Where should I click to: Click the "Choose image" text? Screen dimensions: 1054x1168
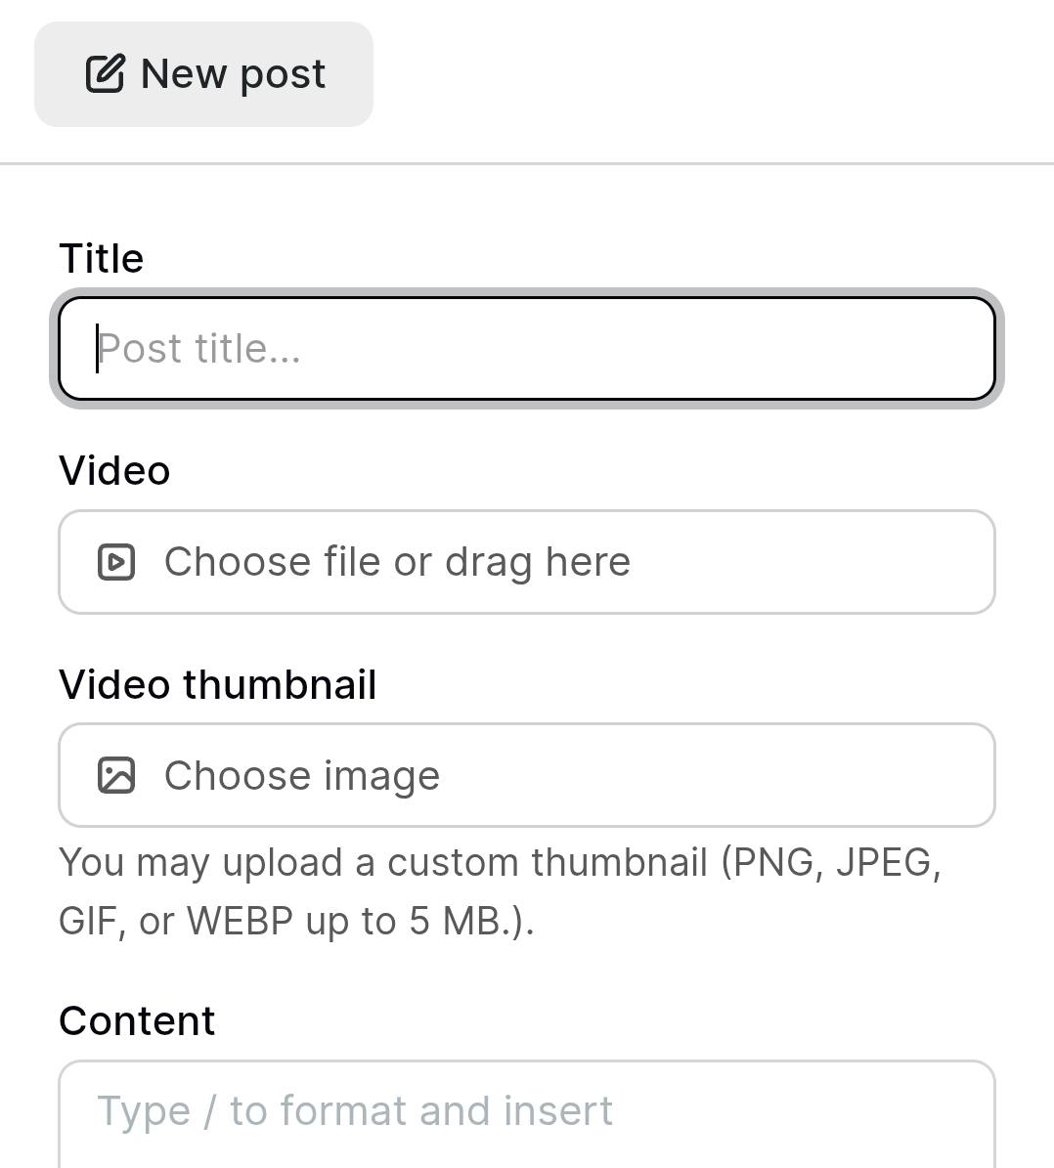click(x=302, y=776)
